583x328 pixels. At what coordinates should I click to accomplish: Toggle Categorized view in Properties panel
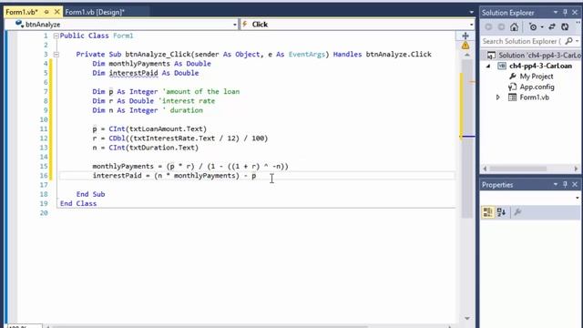tap(487, 212)
